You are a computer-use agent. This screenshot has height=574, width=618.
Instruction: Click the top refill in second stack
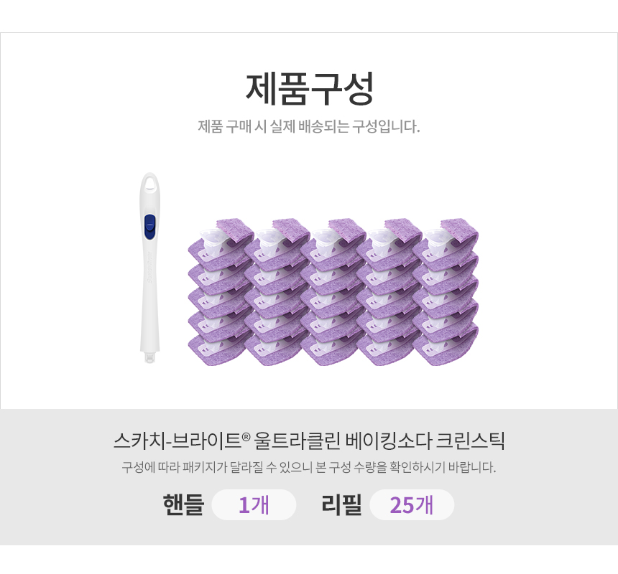pyautogui.click(x=277, y=243)
